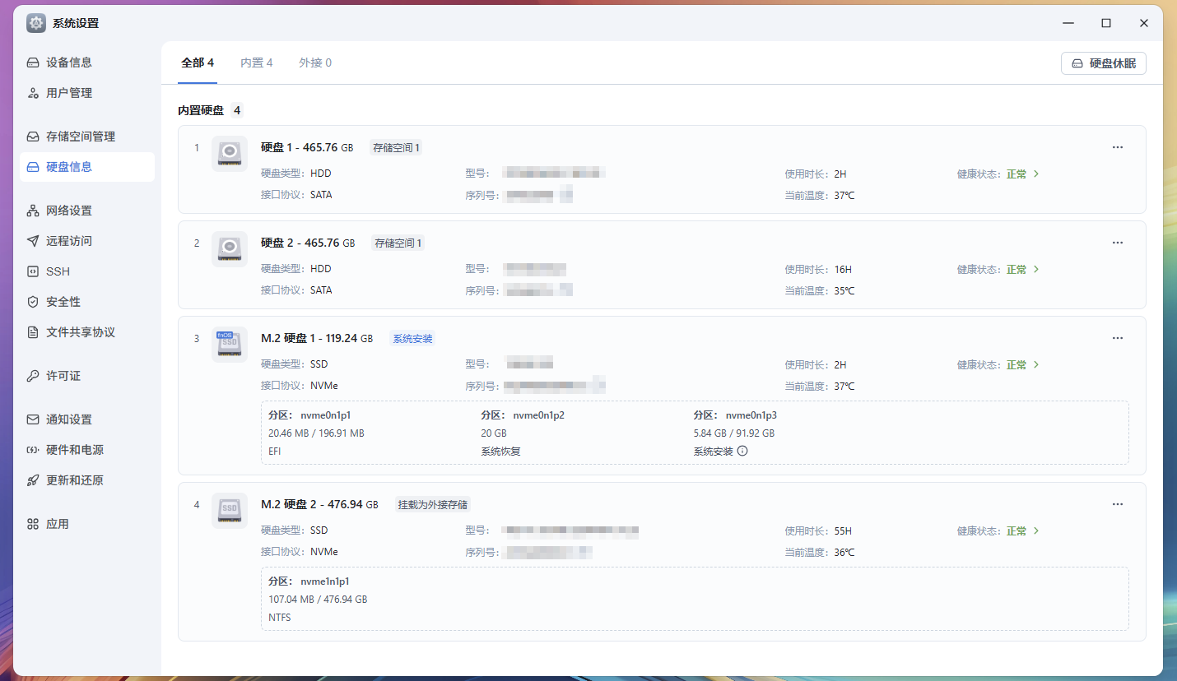Click the 内置硬盘 section heading
The height and width of the screenshot is (681, 1177).
tap(201, 110)
